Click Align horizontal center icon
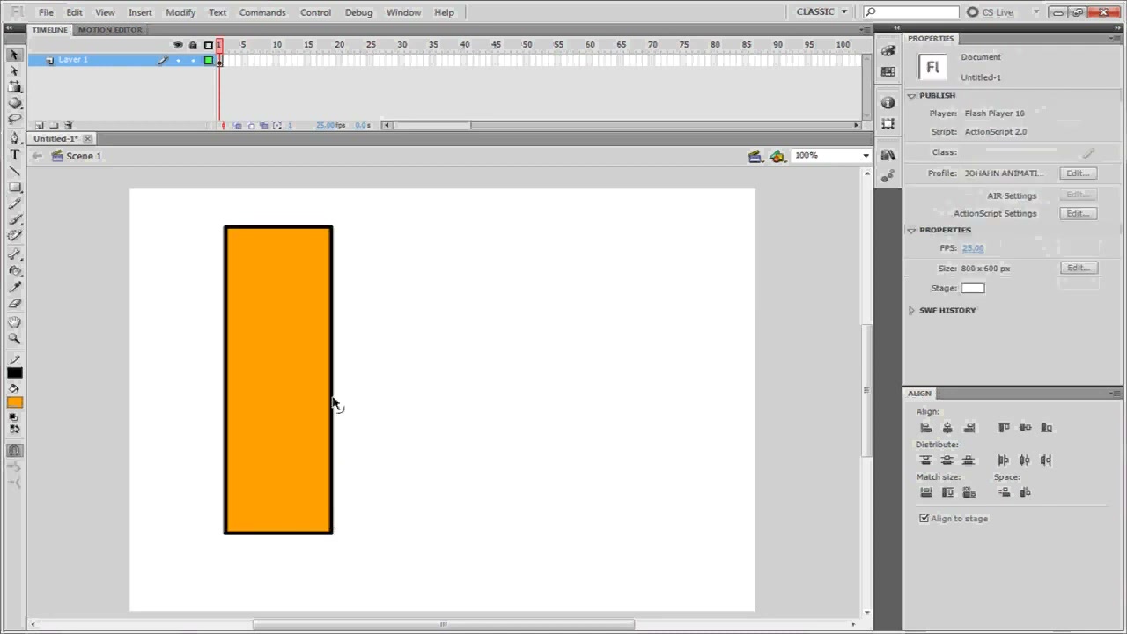1127x634 pixels. point(947,427)
